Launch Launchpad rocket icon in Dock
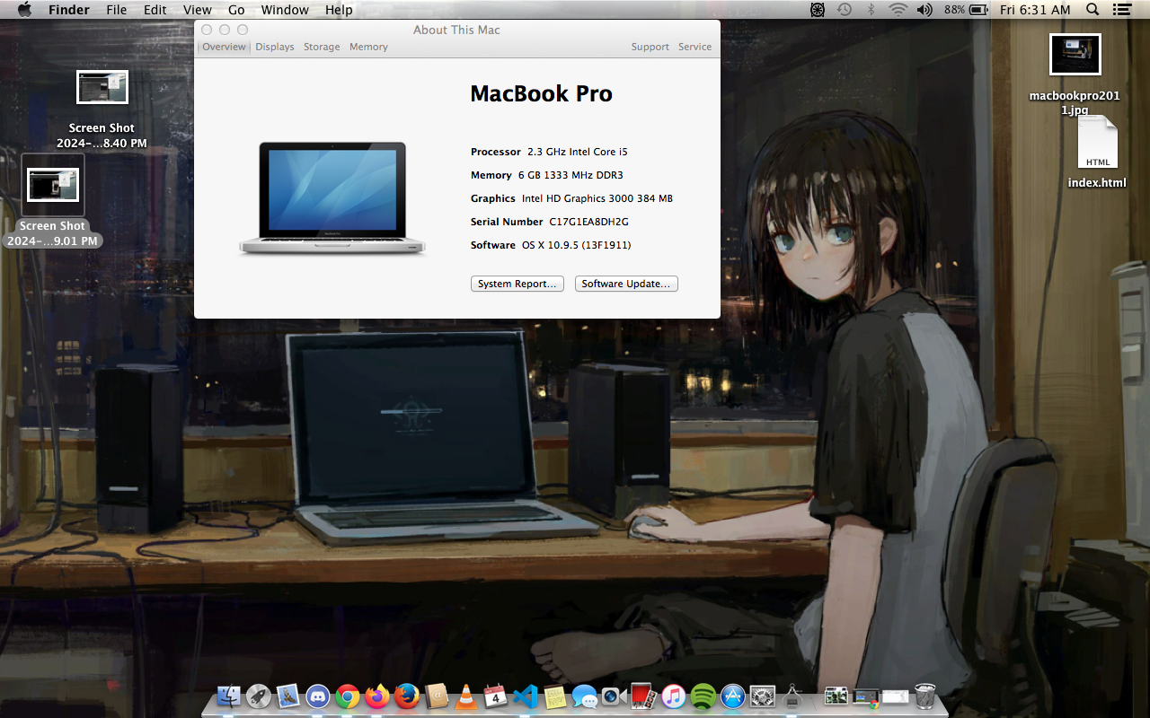 pyautogui.click(x=259, y=696)
